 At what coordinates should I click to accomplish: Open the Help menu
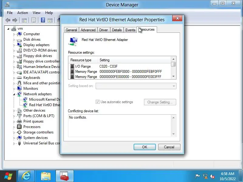[x=49, y=13]
